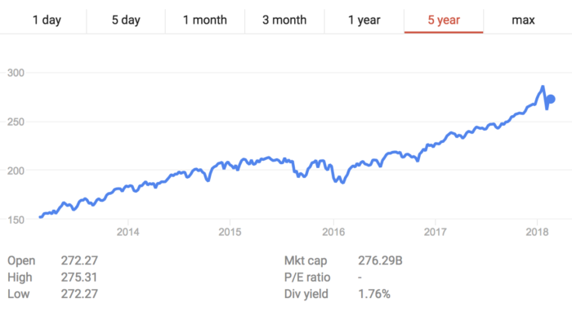Click the 300 y-axis label
Image resolution: width=572 pixels, height=311 pixels.
click(x=16, y=73)
